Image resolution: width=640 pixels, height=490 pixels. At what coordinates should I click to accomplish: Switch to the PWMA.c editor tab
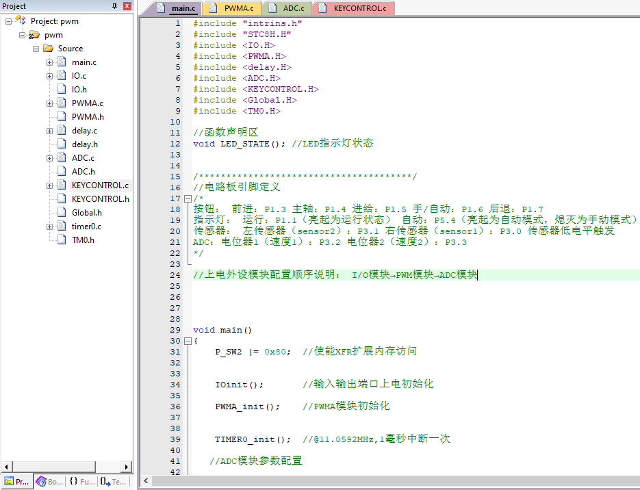pos(232,8)
